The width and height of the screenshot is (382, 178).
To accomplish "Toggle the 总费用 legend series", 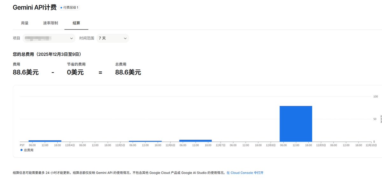I will 28,150.
